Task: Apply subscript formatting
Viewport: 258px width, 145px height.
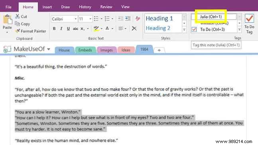Action: (x=82, y=29)
